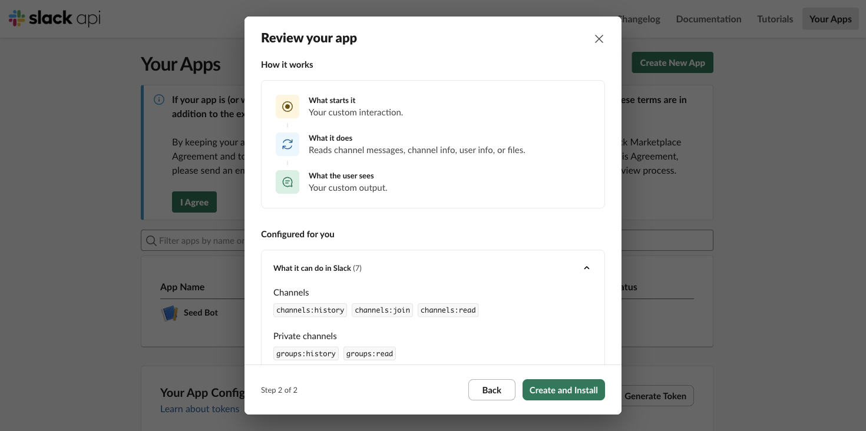This screenshot has width=866, height=431.
Task: Click the search magnifier icon in filter box
Action: point(151,240)
